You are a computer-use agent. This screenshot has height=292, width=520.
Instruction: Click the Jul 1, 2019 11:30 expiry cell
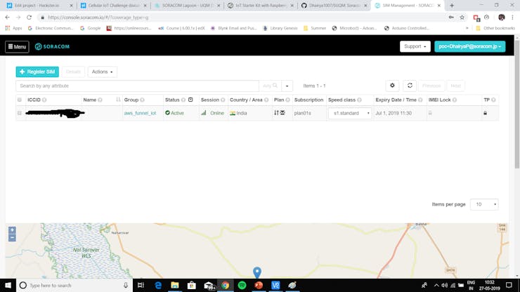(x=394, y=113)
